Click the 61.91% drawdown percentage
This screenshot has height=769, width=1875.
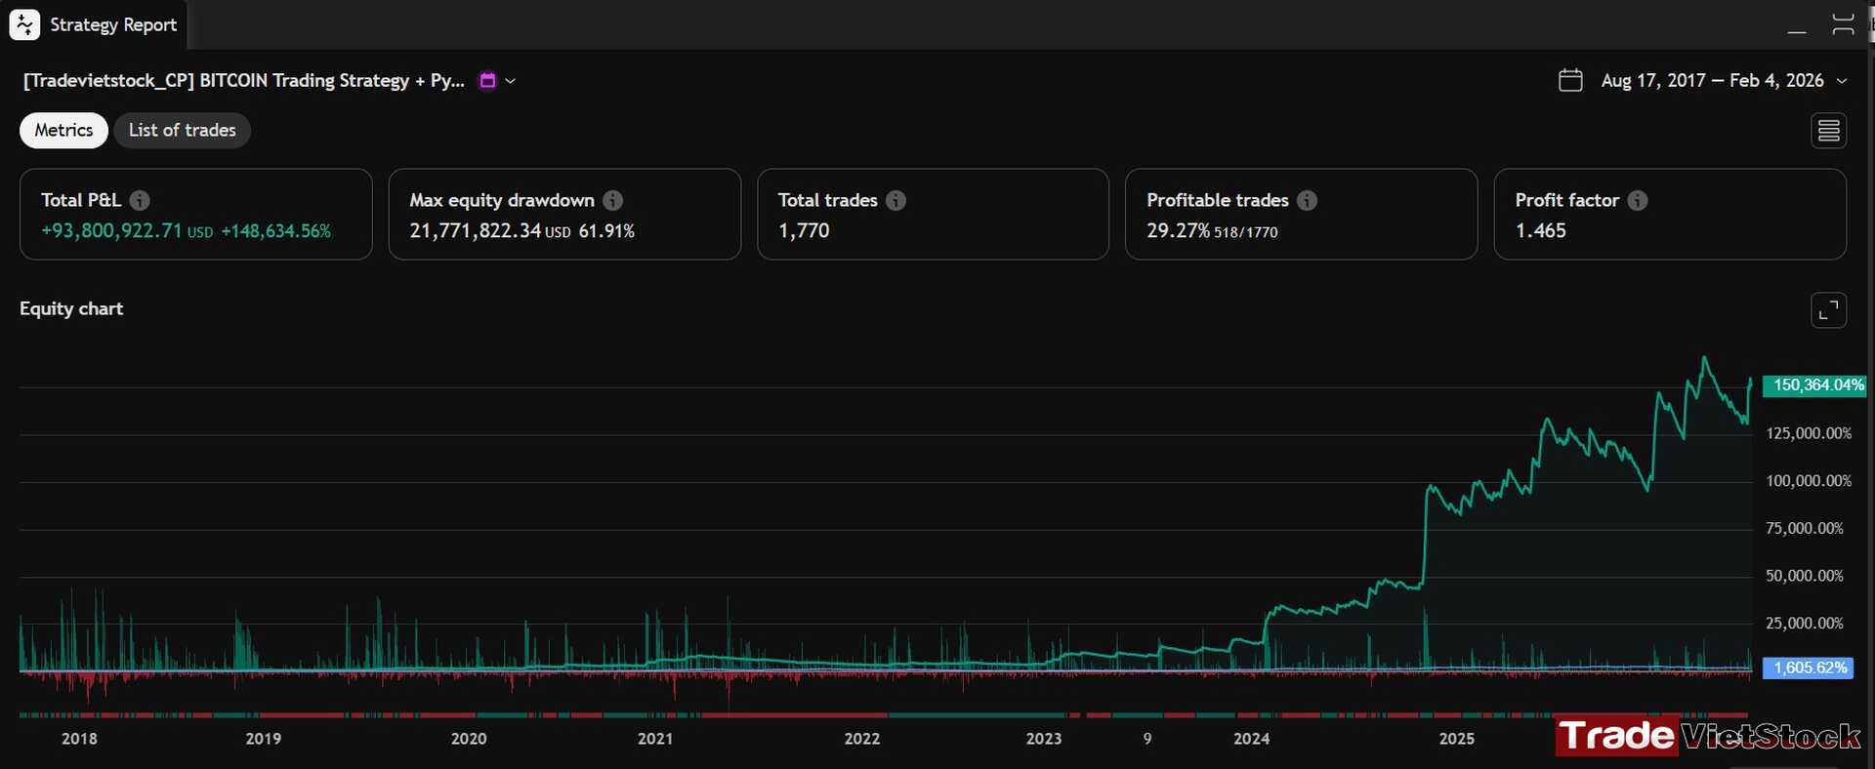pos(606,231)
